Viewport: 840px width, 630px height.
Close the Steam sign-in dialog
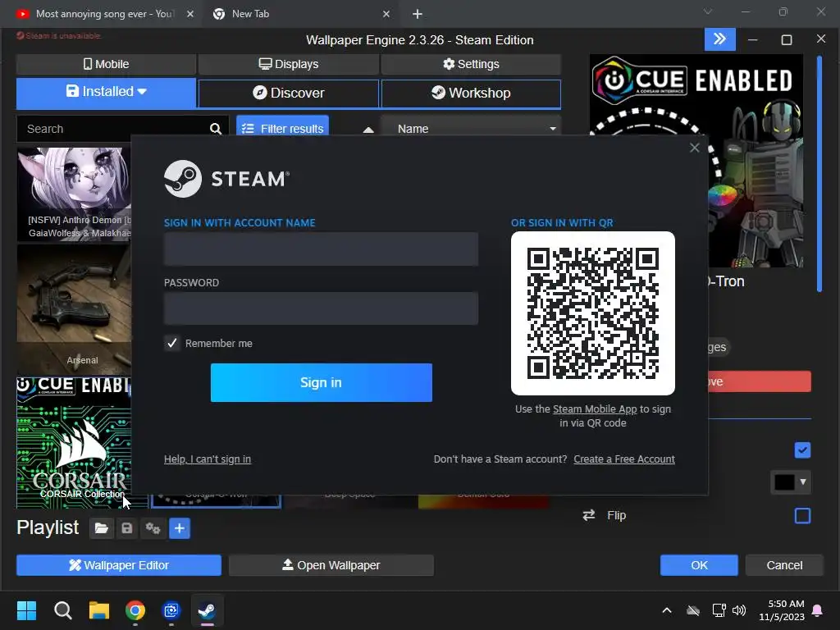click(694, 148)
